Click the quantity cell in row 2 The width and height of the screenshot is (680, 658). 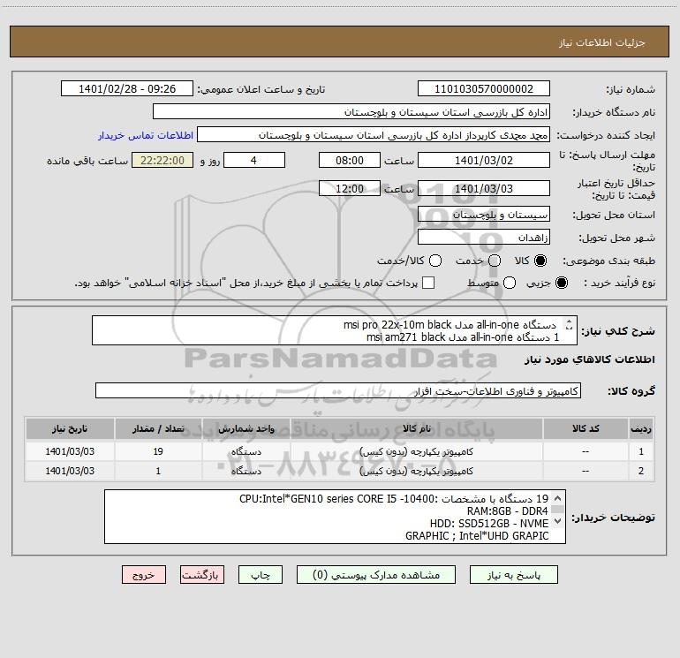tap(158, 471)
